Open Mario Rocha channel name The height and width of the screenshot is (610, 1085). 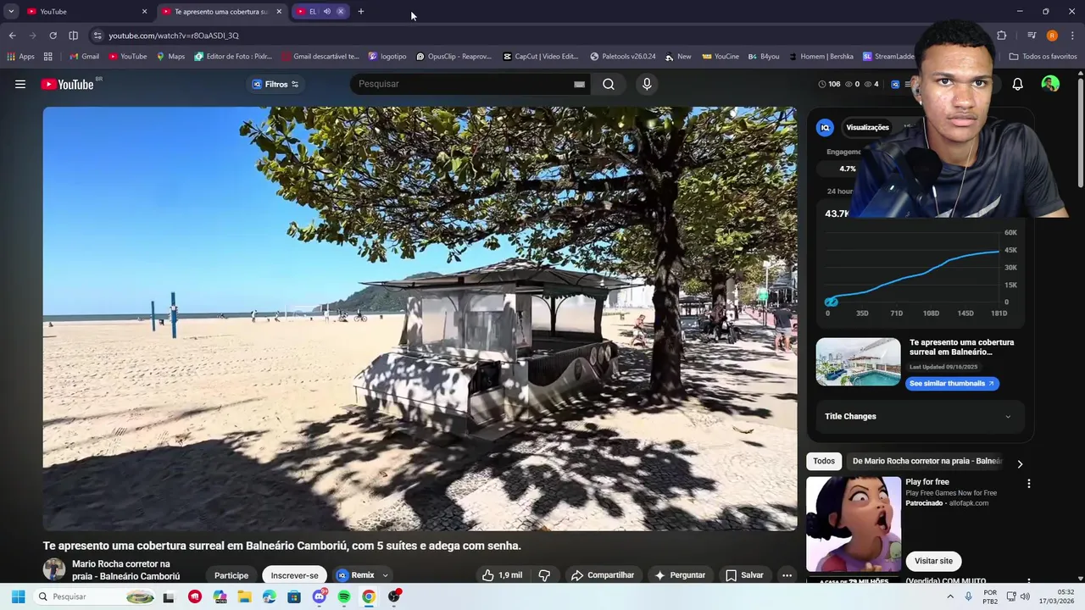tap(125, 570)
